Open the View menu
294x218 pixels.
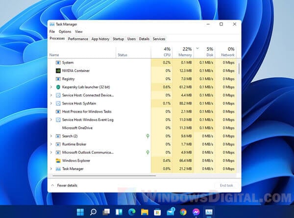click(x=79, y=31)
